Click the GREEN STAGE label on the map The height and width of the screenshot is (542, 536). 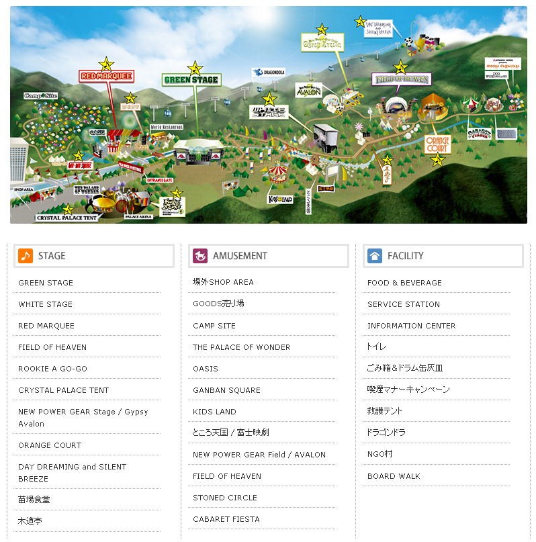pyautogui.click(x=191, y=80)
